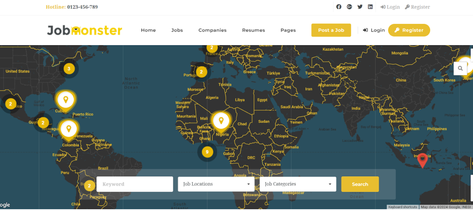The width and height of the screenshot is (473, 210).
Task: Open the Companies menu item
Action: (212, 30)
